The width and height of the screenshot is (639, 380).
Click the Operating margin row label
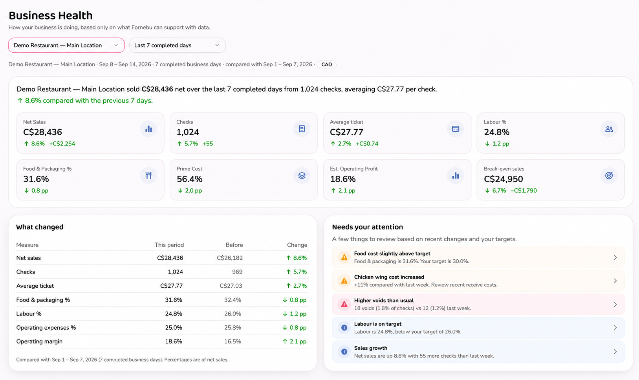coord(39,341)
